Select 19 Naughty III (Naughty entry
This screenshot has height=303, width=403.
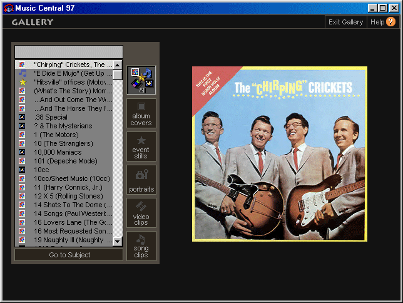tap(64, 240)
